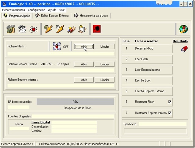Image resolution: width=195 pixels, height=148 pixels.
Task: Switch to the Herramienta para Logs tab
Action: [x=91, y=16]
